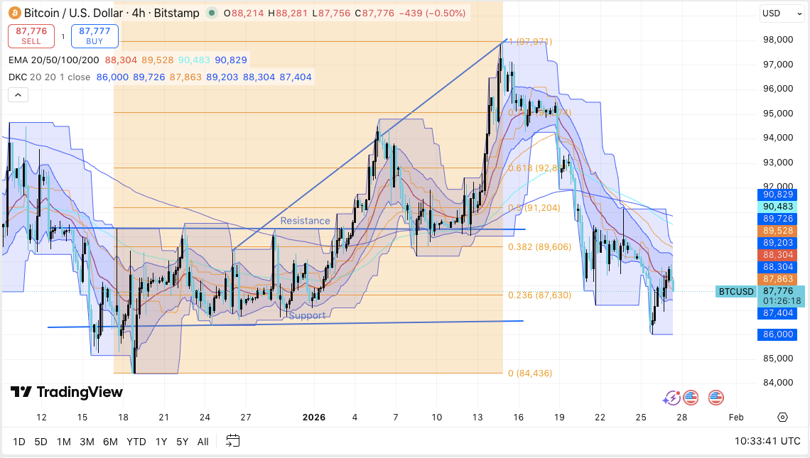The width and height of the screenshot is (810, 458).
Task: Collapse the indicators legend with the chevron
Action: coord(17,94)
